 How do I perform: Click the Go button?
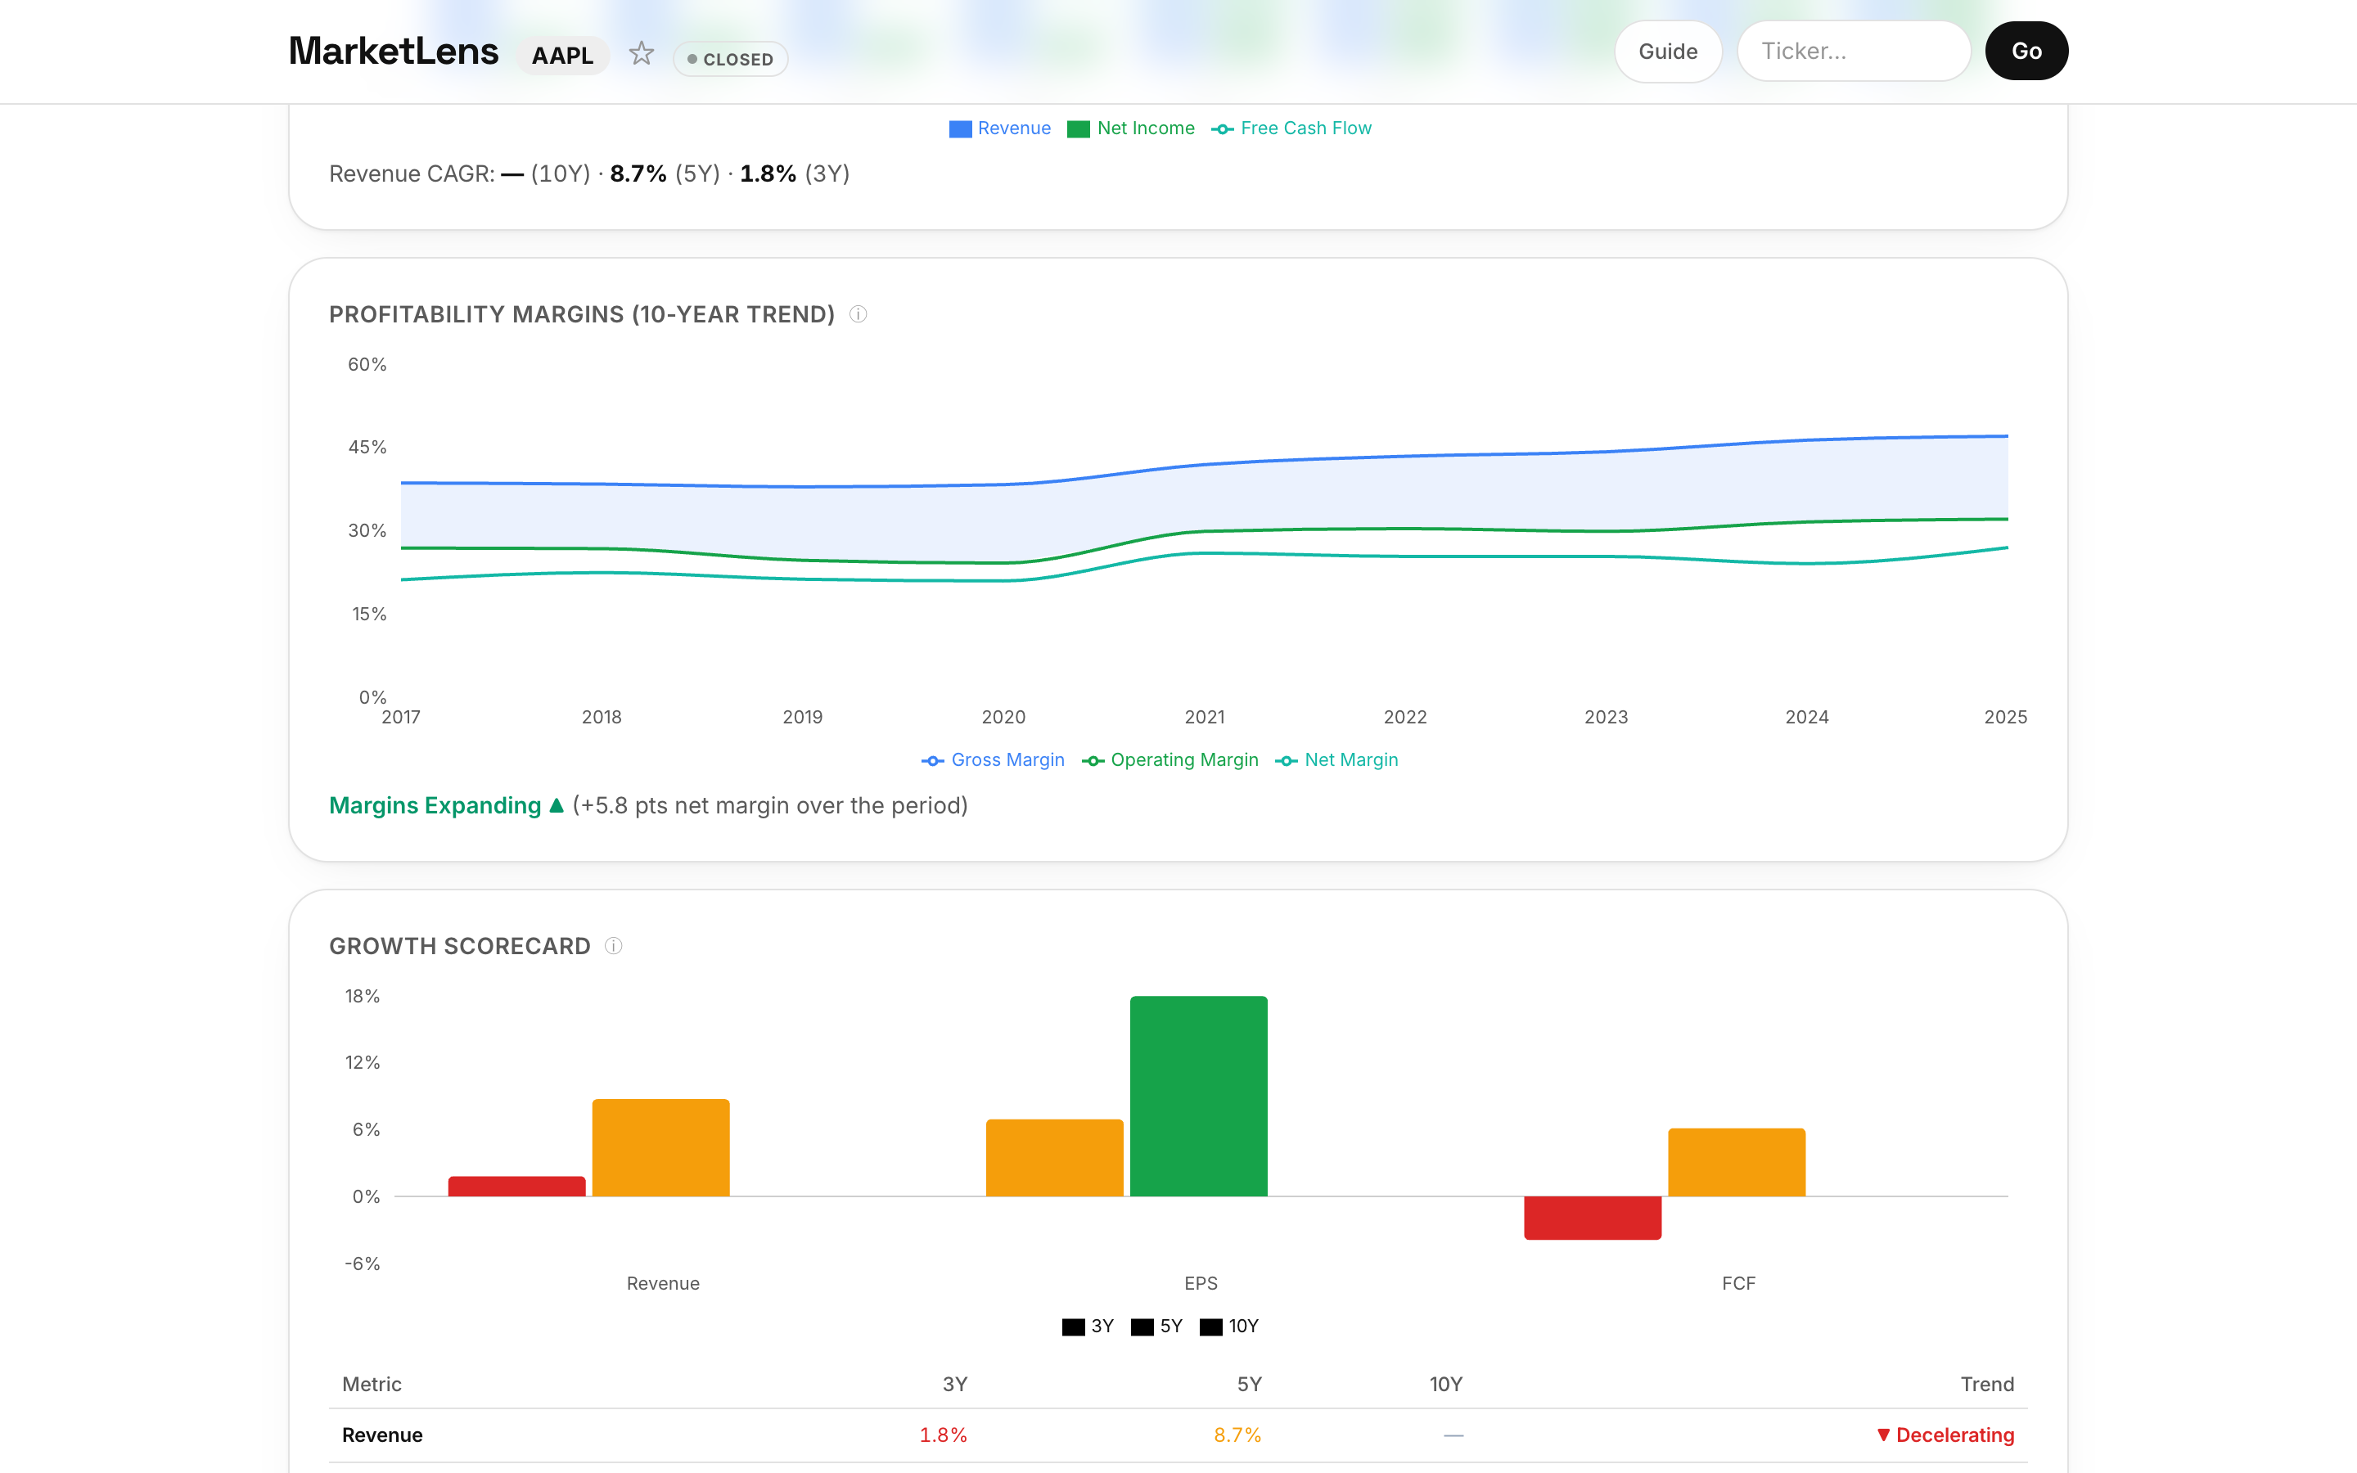tap(2026, 52)
